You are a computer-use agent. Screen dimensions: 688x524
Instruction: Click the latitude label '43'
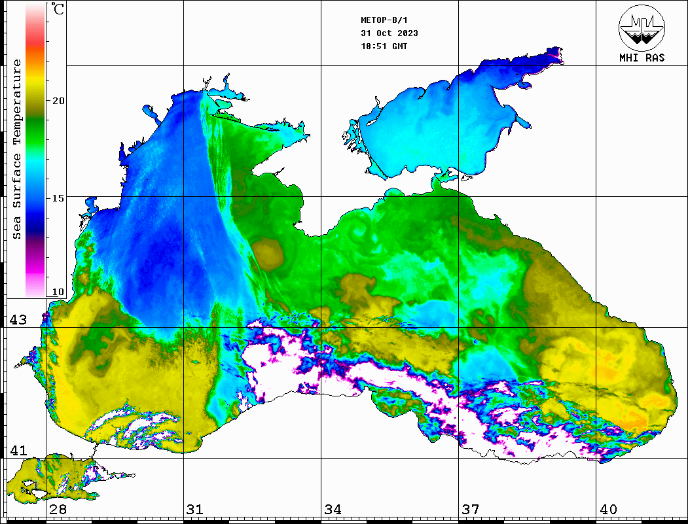click(18, 320)
